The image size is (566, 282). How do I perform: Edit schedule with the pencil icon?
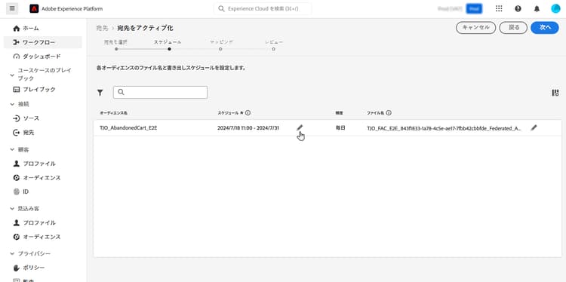(300, 127)
